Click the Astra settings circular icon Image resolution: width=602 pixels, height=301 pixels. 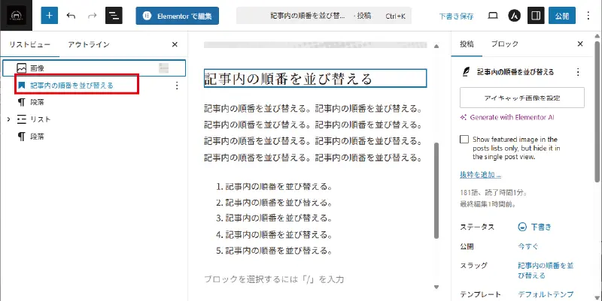[x=515, y=16]
